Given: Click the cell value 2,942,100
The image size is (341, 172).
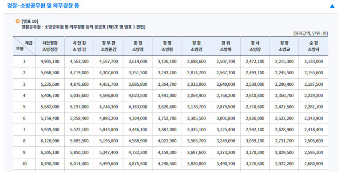Looking at the screenshot, I should tap(255, 130).
